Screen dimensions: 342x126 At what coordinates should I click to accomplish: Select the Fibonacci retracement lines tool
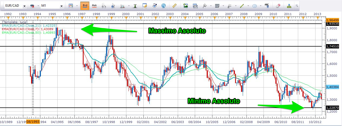pos(217,5)
